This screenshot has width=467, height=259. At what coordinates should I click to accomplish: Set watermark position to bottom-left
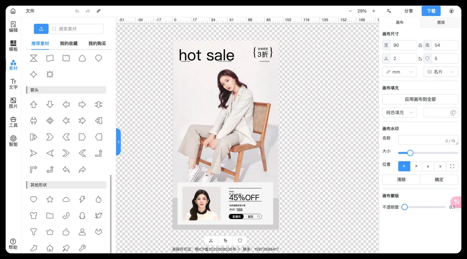[428, 166]
